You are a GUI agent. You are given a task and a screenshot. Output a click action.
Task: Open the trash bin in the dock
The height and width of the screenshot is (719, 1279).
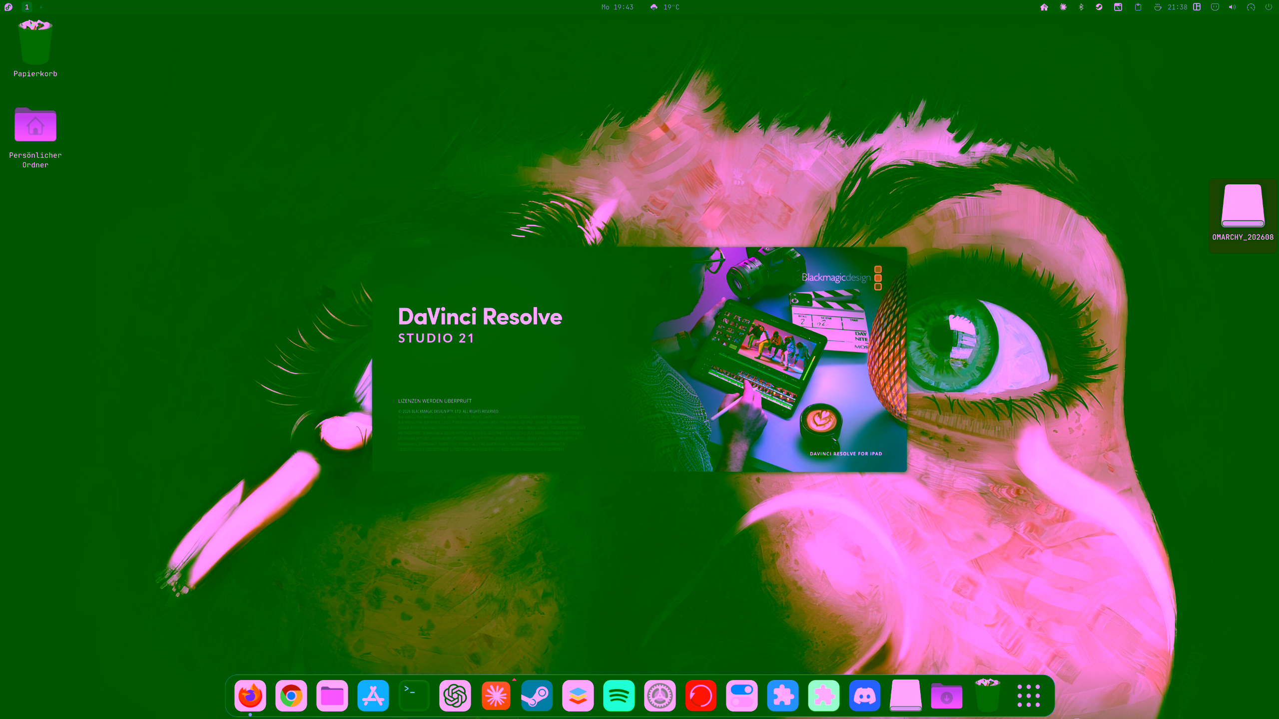point(988,695)
